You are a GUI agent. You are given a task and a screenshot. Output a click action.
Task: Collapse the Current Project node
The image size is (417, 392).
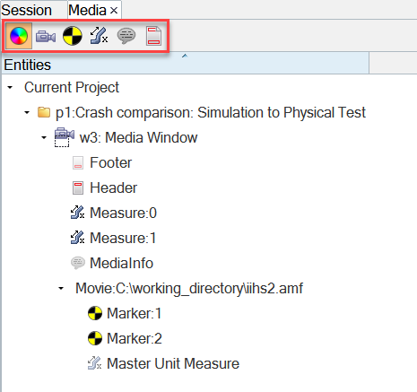tap(10, 88)
